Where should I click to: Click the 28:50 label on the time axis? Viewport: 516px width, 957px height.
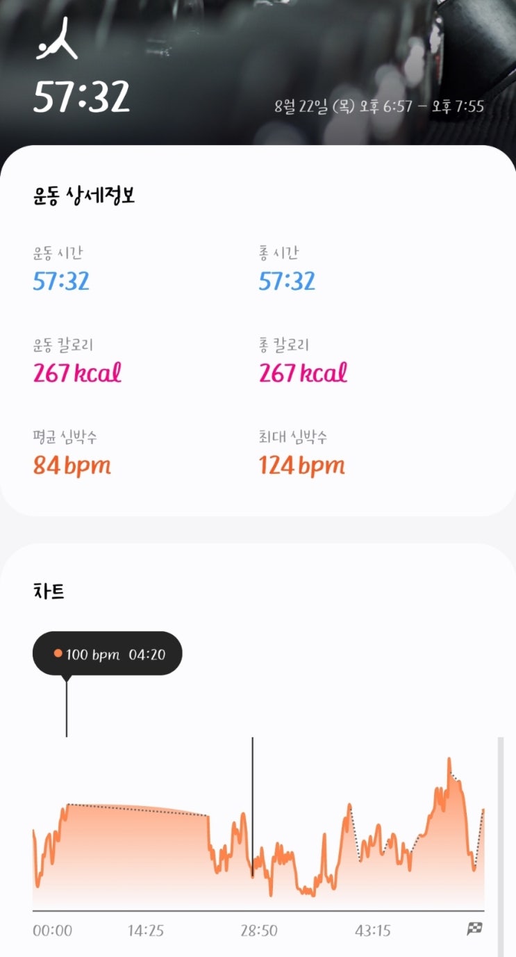pos(259,931)
